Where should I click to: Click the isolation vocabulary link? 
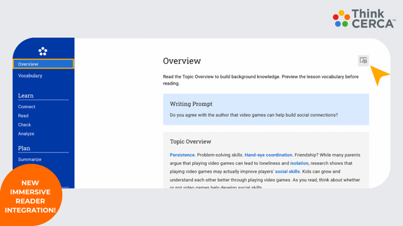(299, 163)
